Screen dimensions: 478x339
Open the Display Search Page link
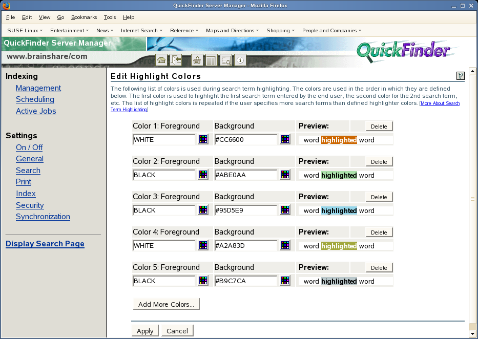click(x=45, y=244)
